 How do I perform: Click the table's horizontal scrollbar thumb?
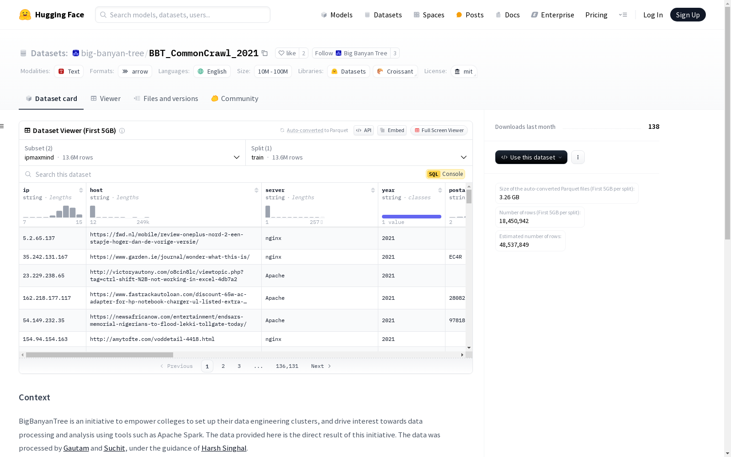coord(100,355)
